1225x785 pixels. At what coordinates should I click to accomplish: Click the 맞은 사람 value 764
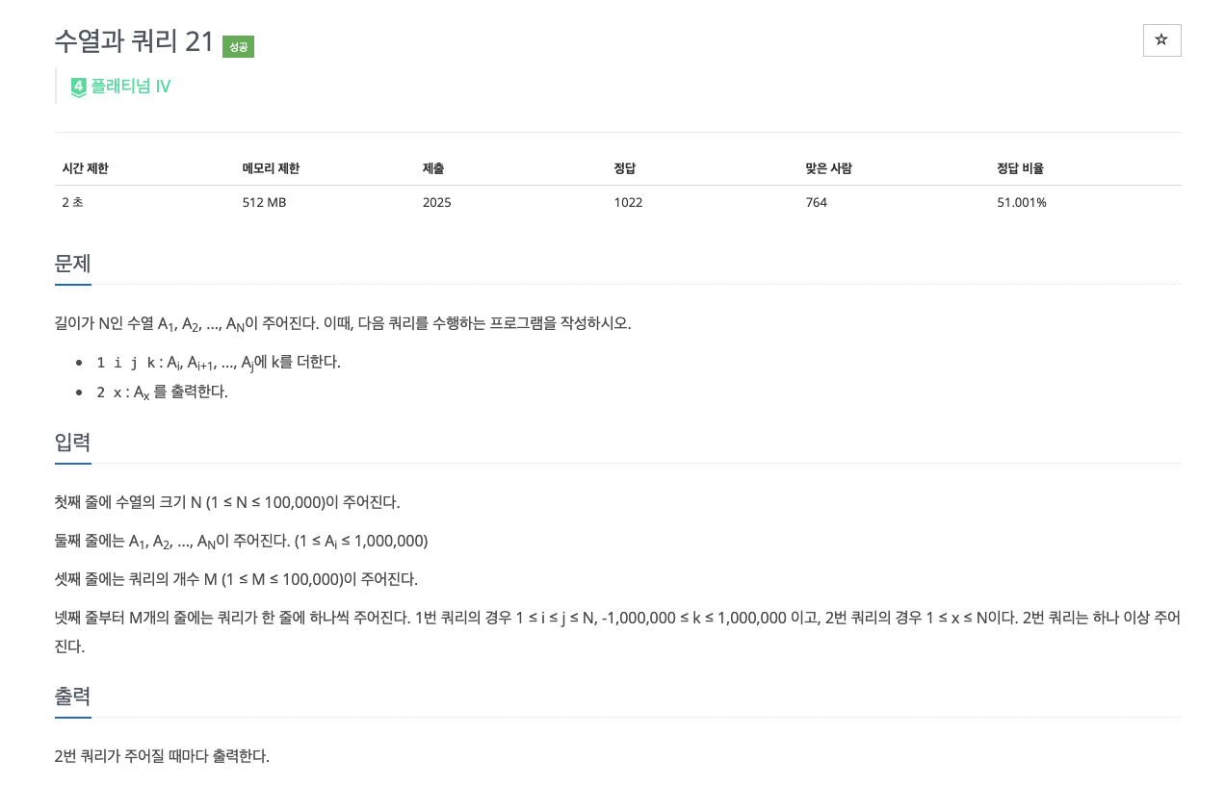click(815, 202)
